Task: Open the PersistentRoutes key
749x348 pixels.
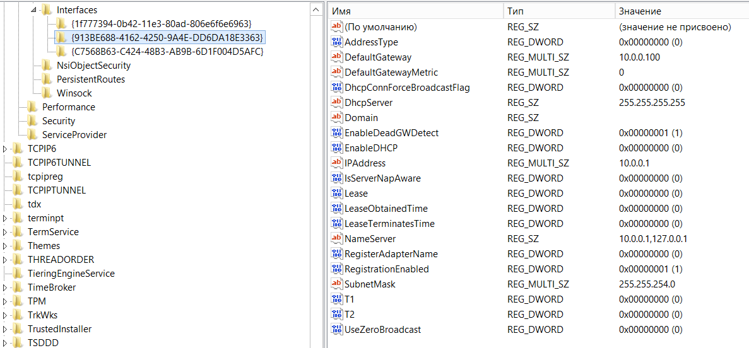Action: tap(90, 79)
